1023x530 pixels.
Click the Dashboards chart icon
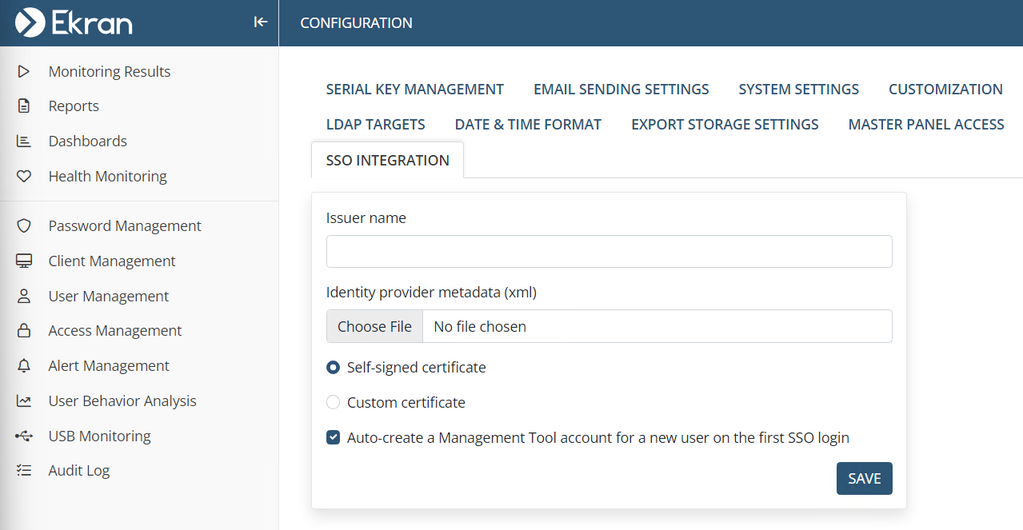(24, 141)
